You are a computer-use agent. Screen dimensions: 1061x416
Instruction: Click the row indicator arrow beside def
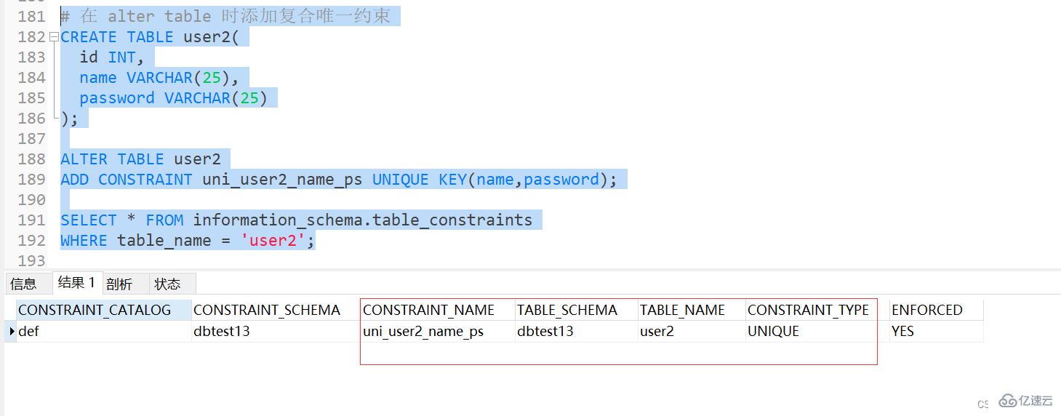[12, 332]
